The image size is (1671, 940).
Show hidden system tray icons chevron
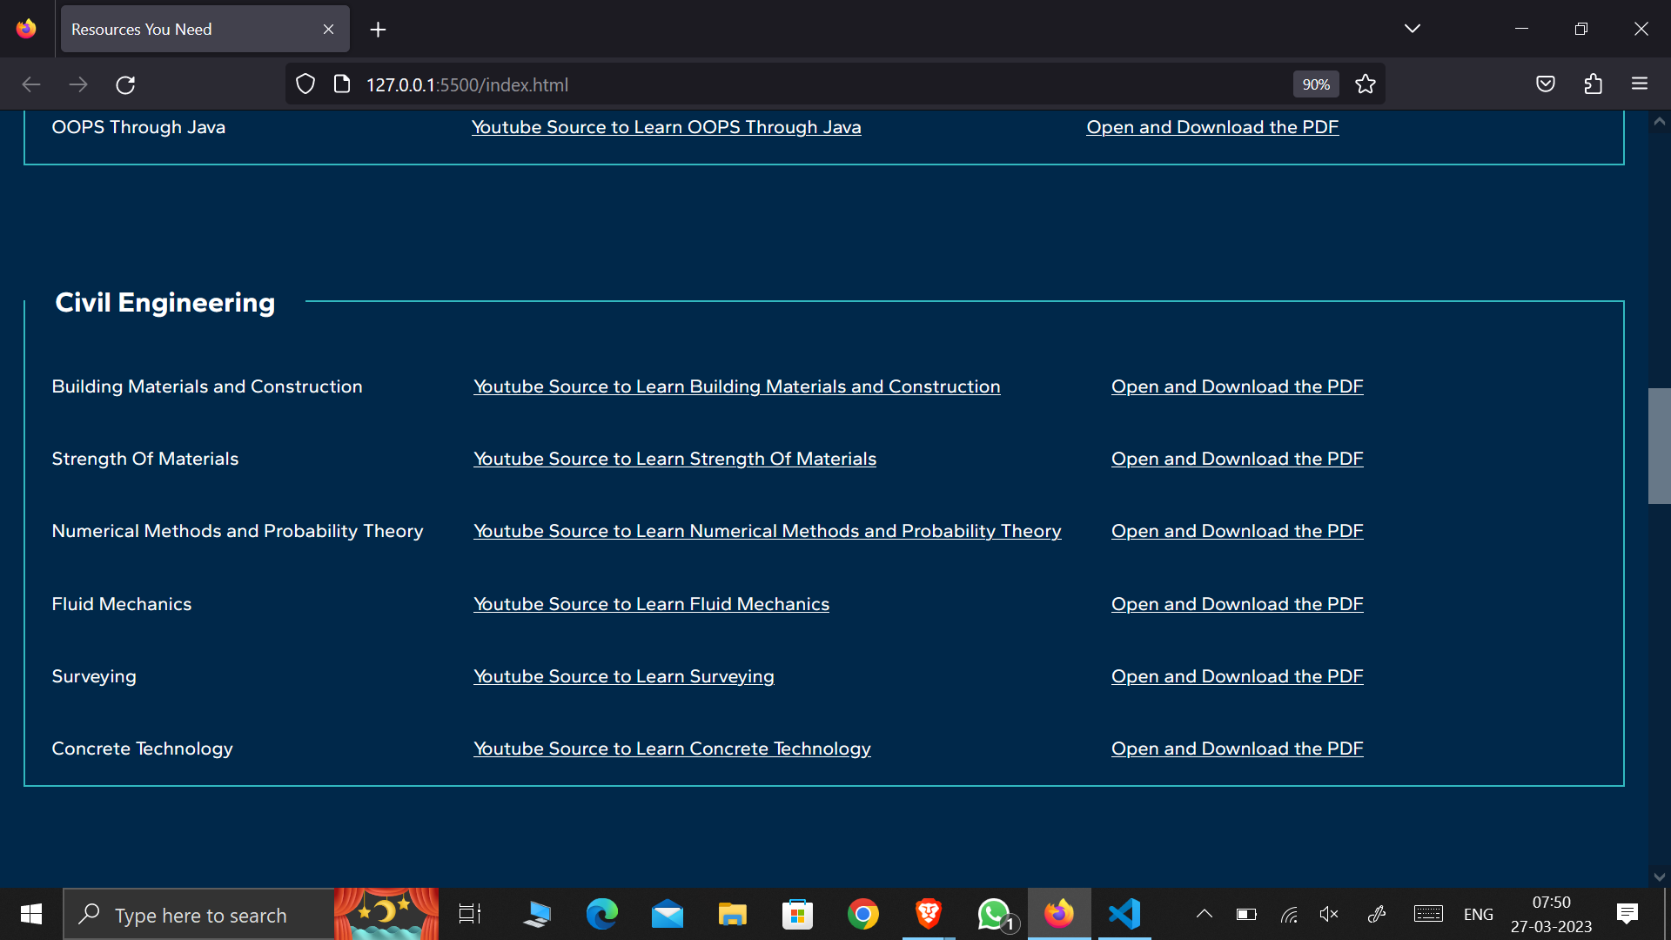[x=1205, y=914]
